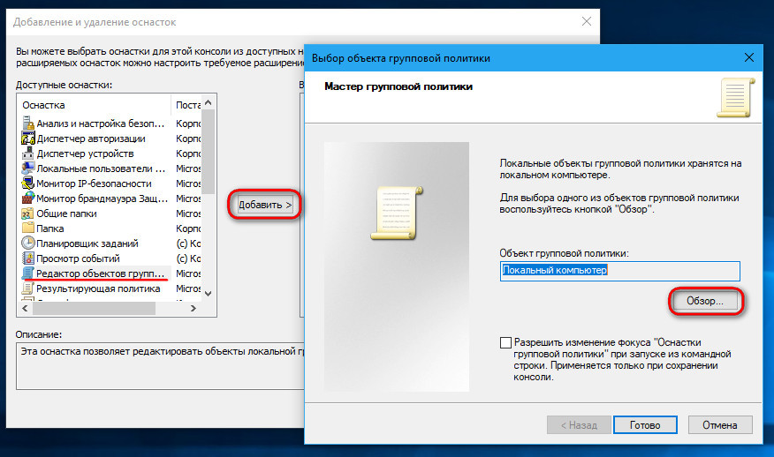Click the Планировщик заданий clock icon

pos(28,243)
